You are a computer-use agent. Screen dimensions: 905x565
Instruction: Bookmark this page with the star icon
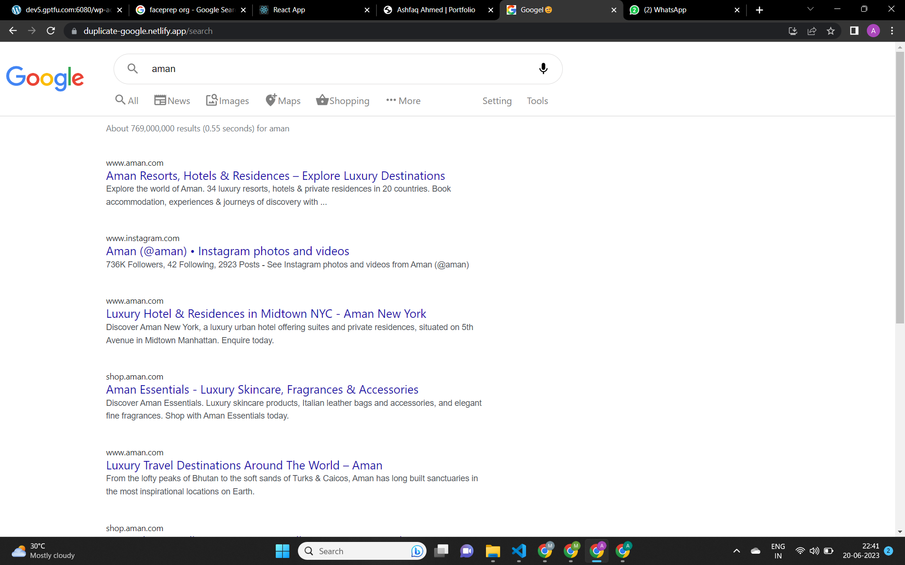831,31
